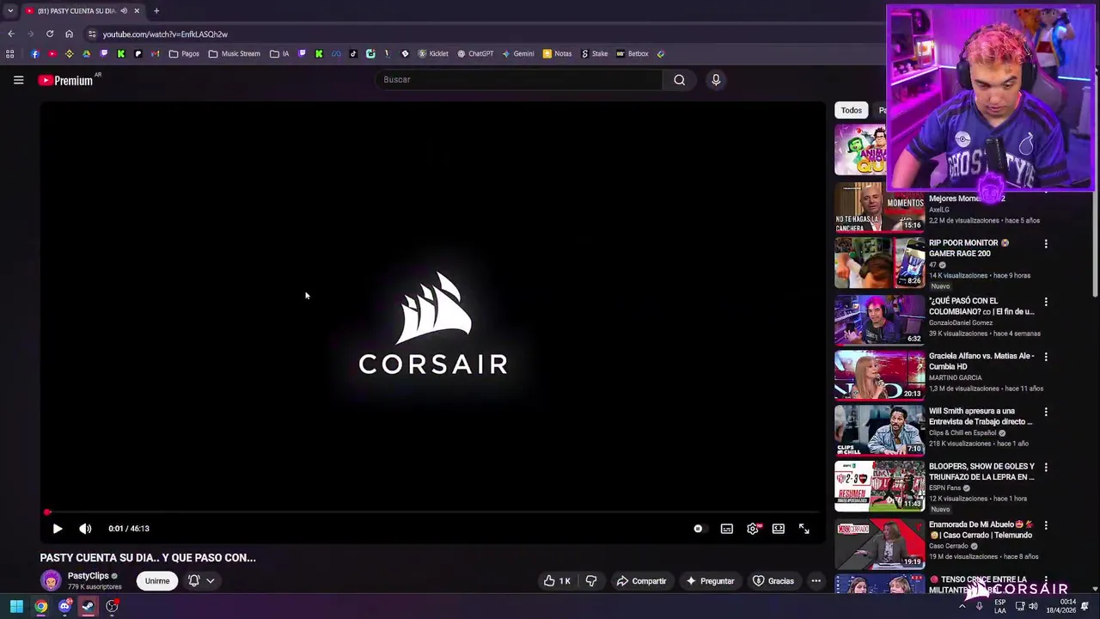Focus the Buscar search field
This screenshot has height=619, width=1100.
518,80
